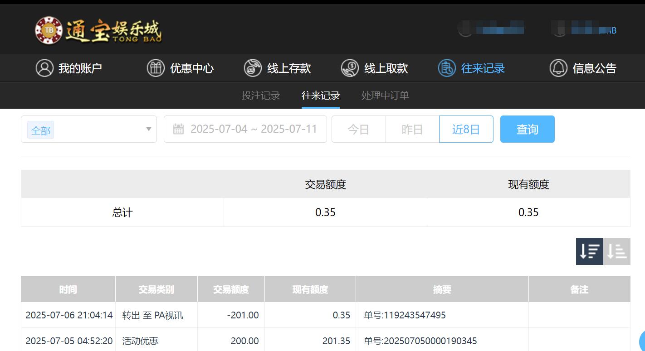Open 我的账户 account icon
645x351 pixels.
(44, 68)
